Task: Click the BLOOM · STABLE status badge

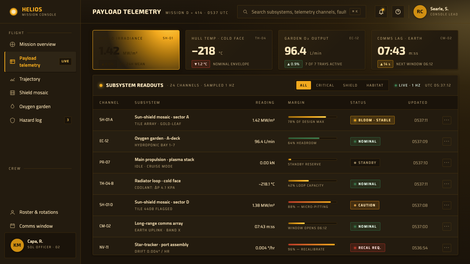Action: pyautogui.click(x=372, y=120)
